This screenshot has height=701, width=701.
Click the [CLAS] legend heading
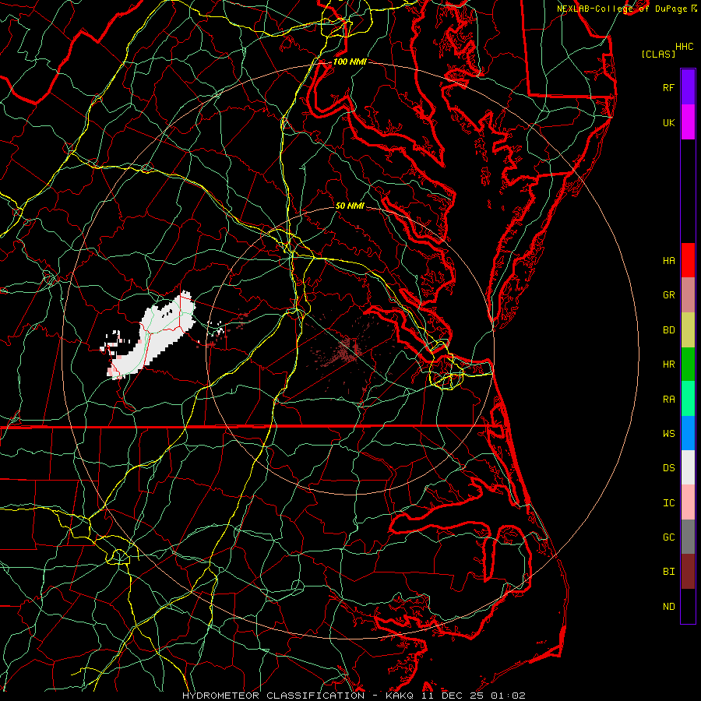point(658,54)
